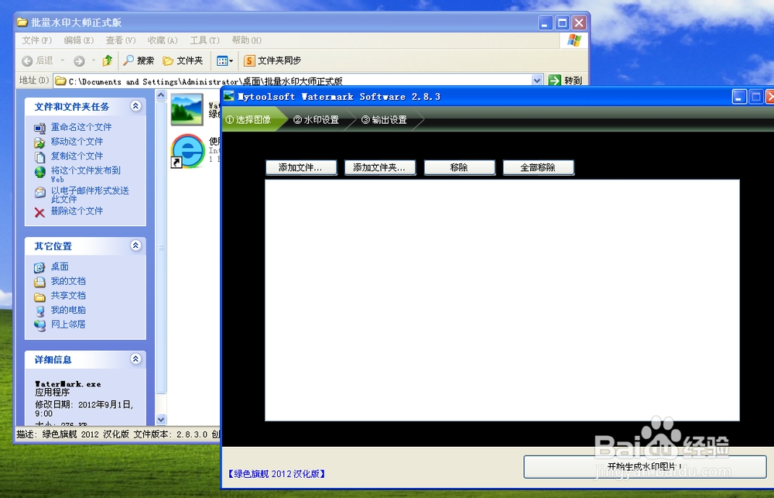Click the folder icon in Explorer title bar
Image resolution: width=774 pixels, height=498 pixels.
click(22, 22)
